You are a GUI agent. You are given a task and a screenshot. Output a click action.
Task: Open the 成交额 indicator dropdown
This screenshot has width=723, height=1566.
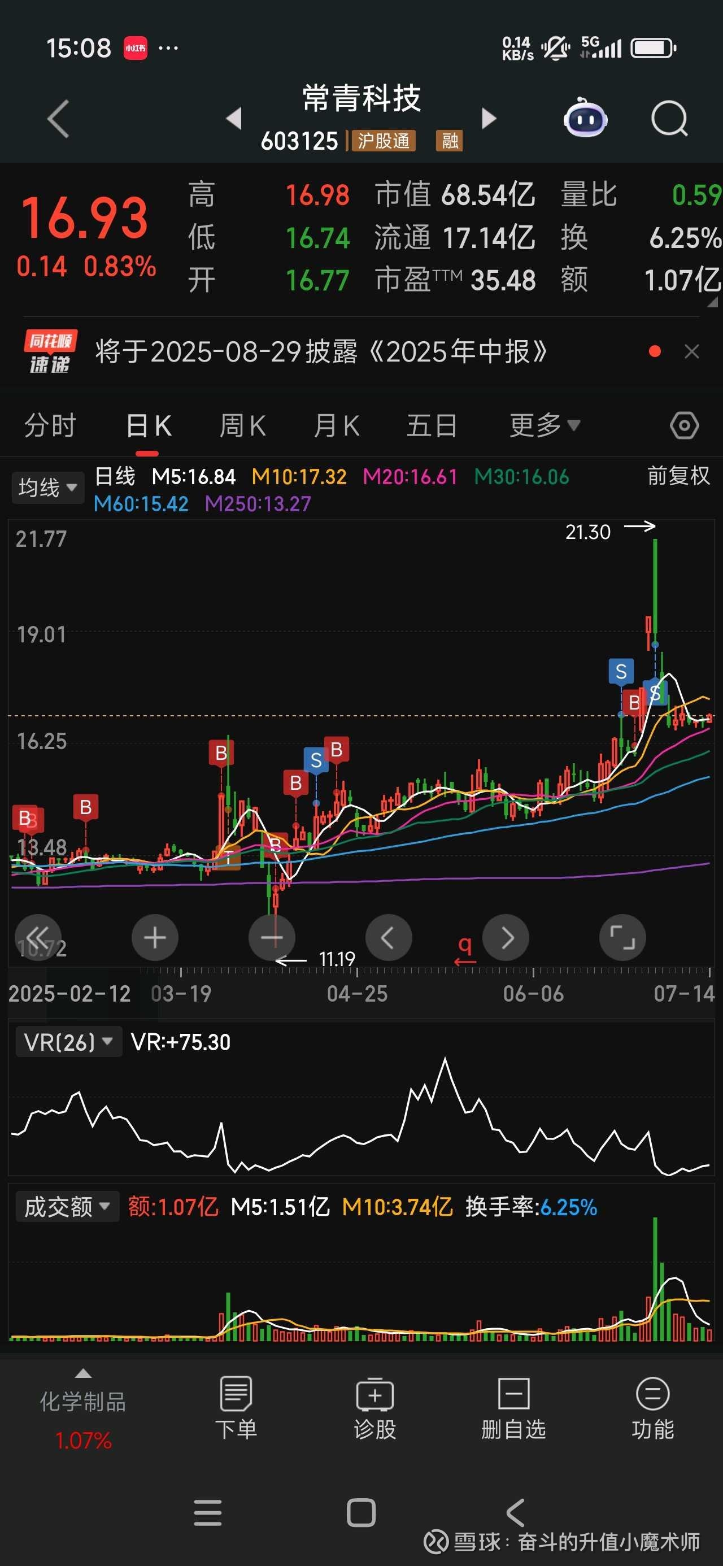pos(67,1207)
